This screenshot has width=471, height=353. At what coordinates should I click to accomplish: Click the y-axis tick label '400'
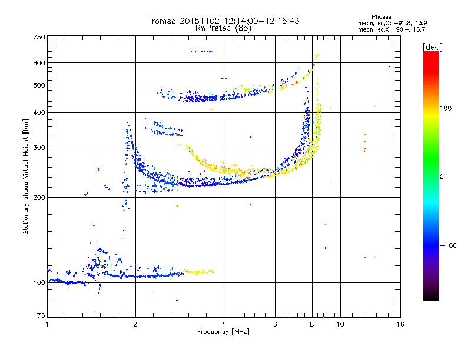[39, 113]
